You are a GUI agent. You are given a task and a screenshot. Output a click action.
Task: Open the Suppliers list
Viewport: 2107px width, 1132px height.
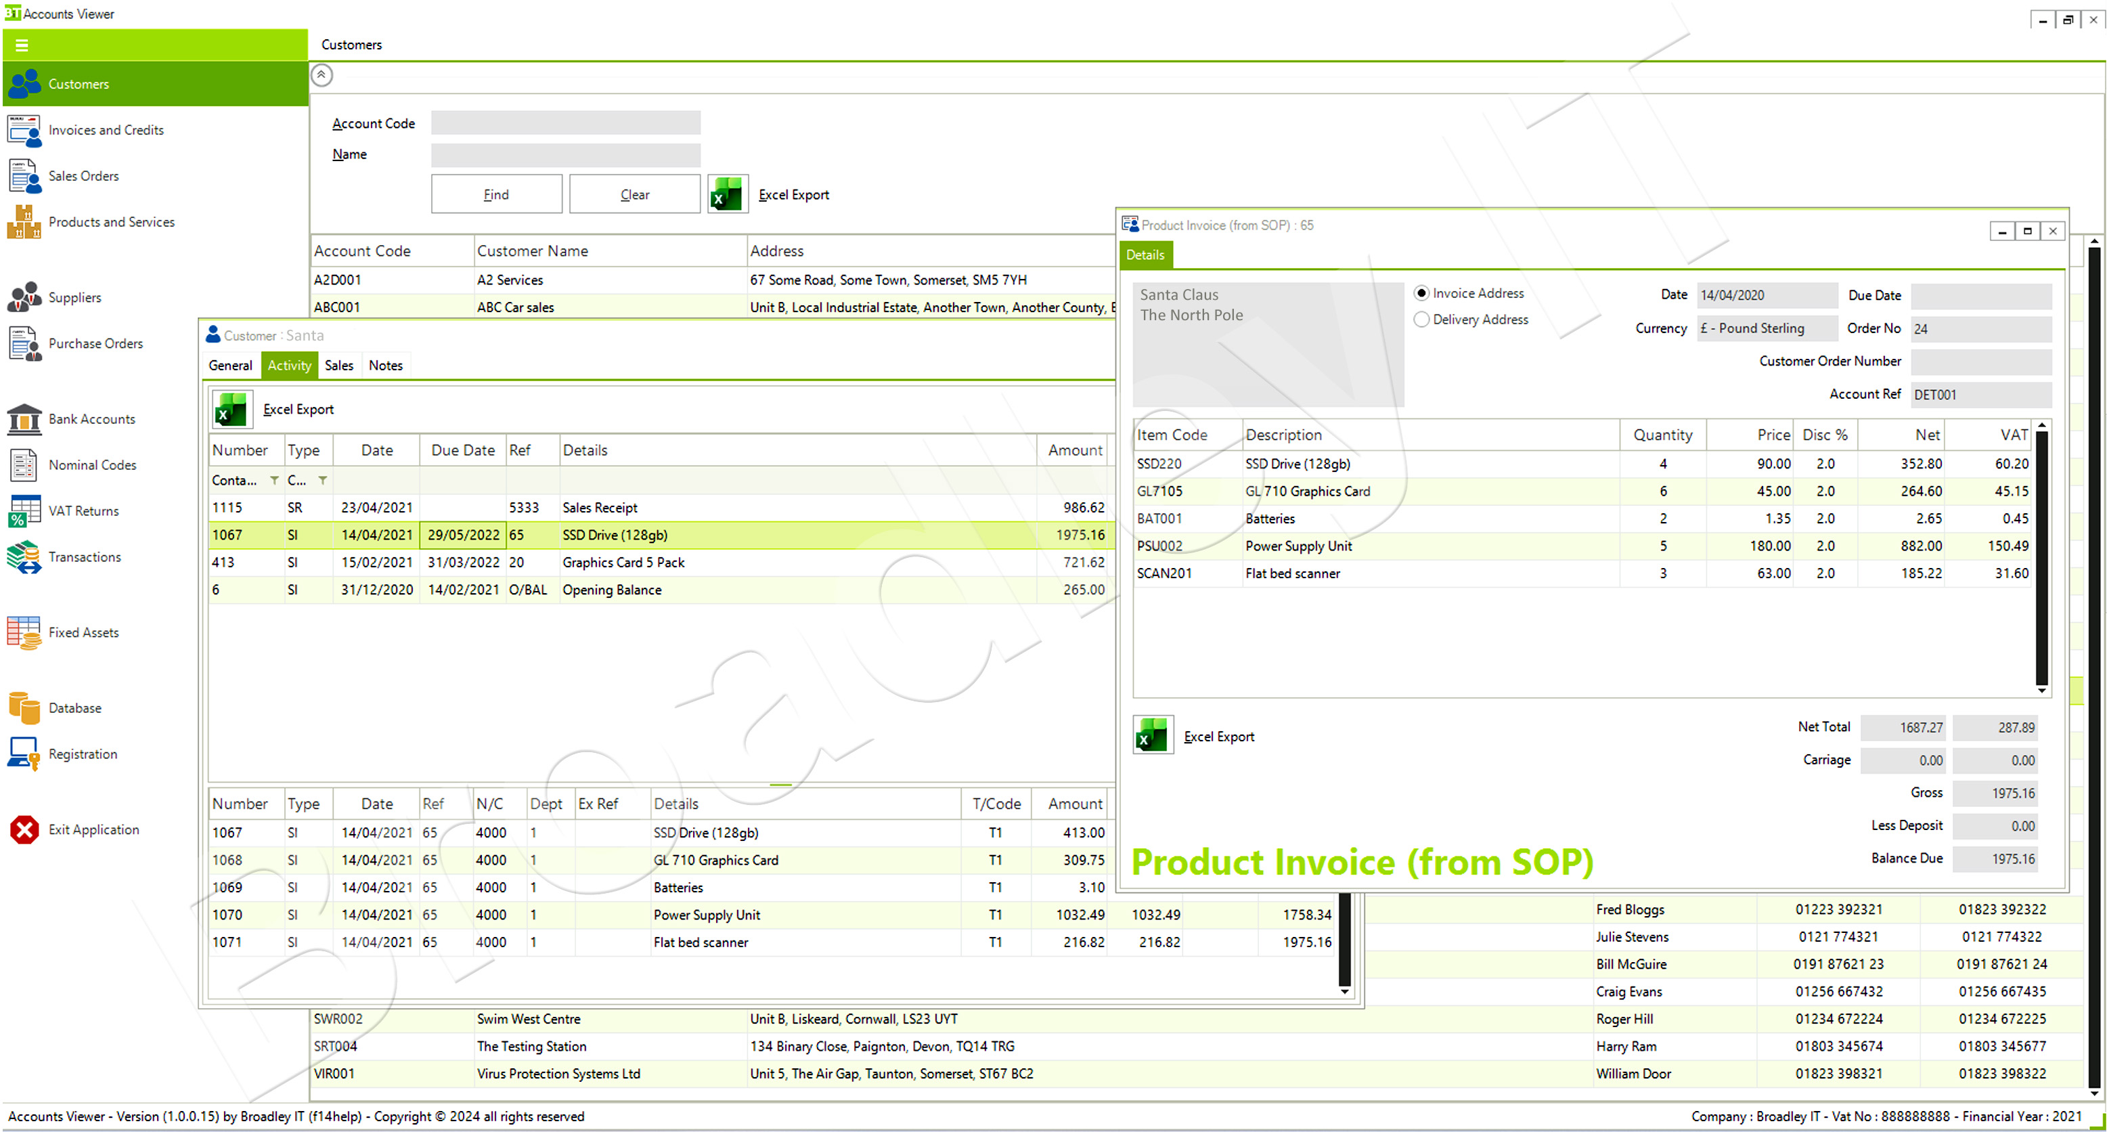click(74, 297)
